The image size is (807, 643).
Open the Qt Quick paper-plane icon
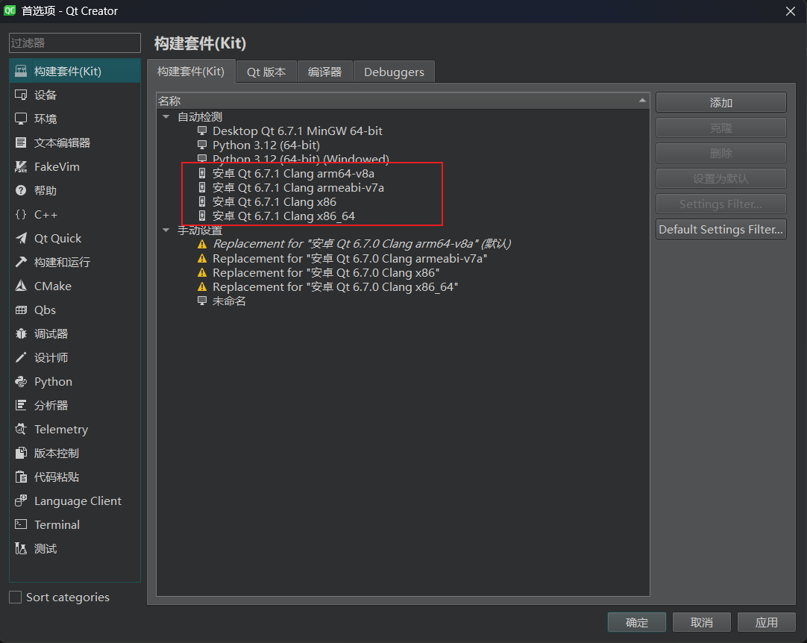pyautogui.click(x=21, y=239)
